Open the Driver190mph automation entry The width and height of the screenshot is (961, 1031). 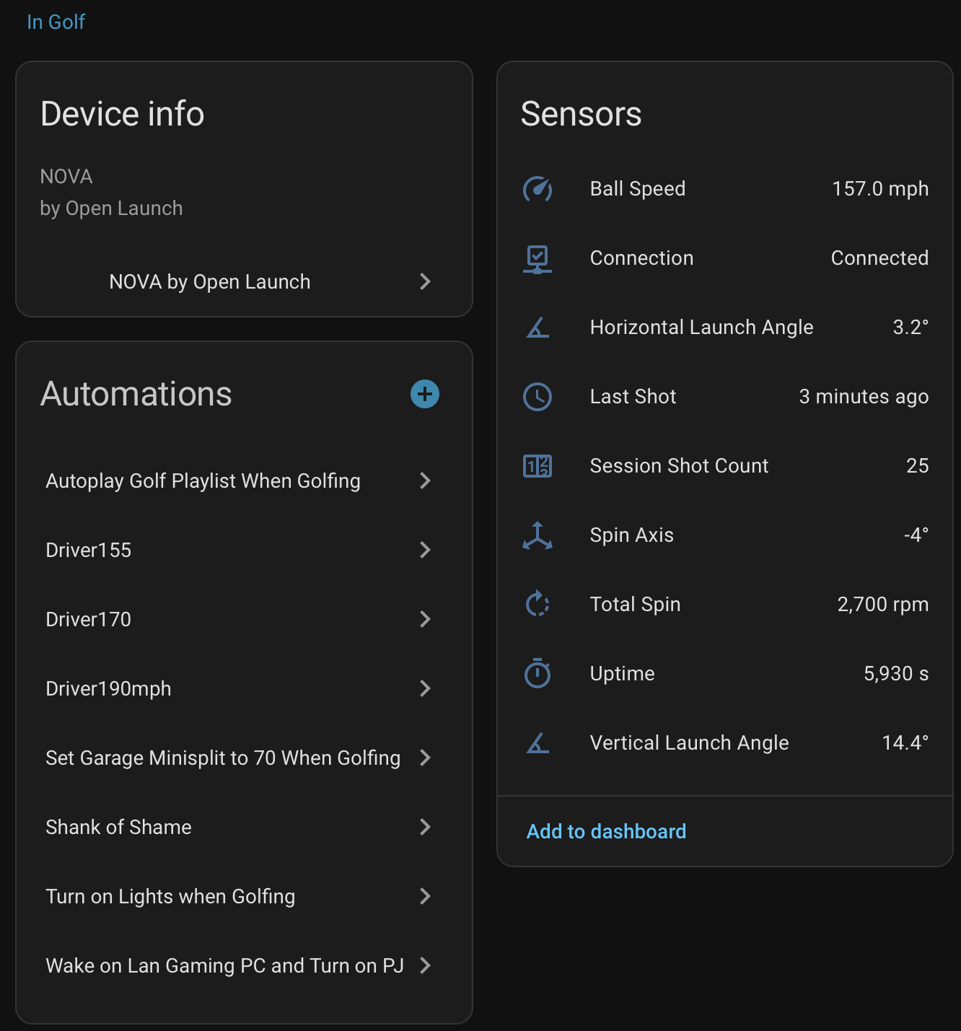[x=108, y=689]
